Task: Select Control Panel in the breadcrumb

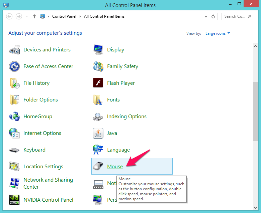Action: [x=64, y=16]
